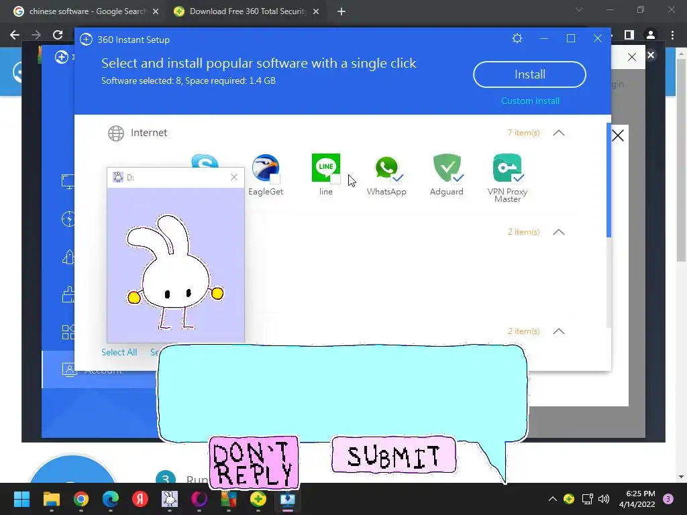Open the speedup lightning icon in 360 sidebar
Image resolution: width=687 pixels, height=515 pixels.
(x=68, y=219)
